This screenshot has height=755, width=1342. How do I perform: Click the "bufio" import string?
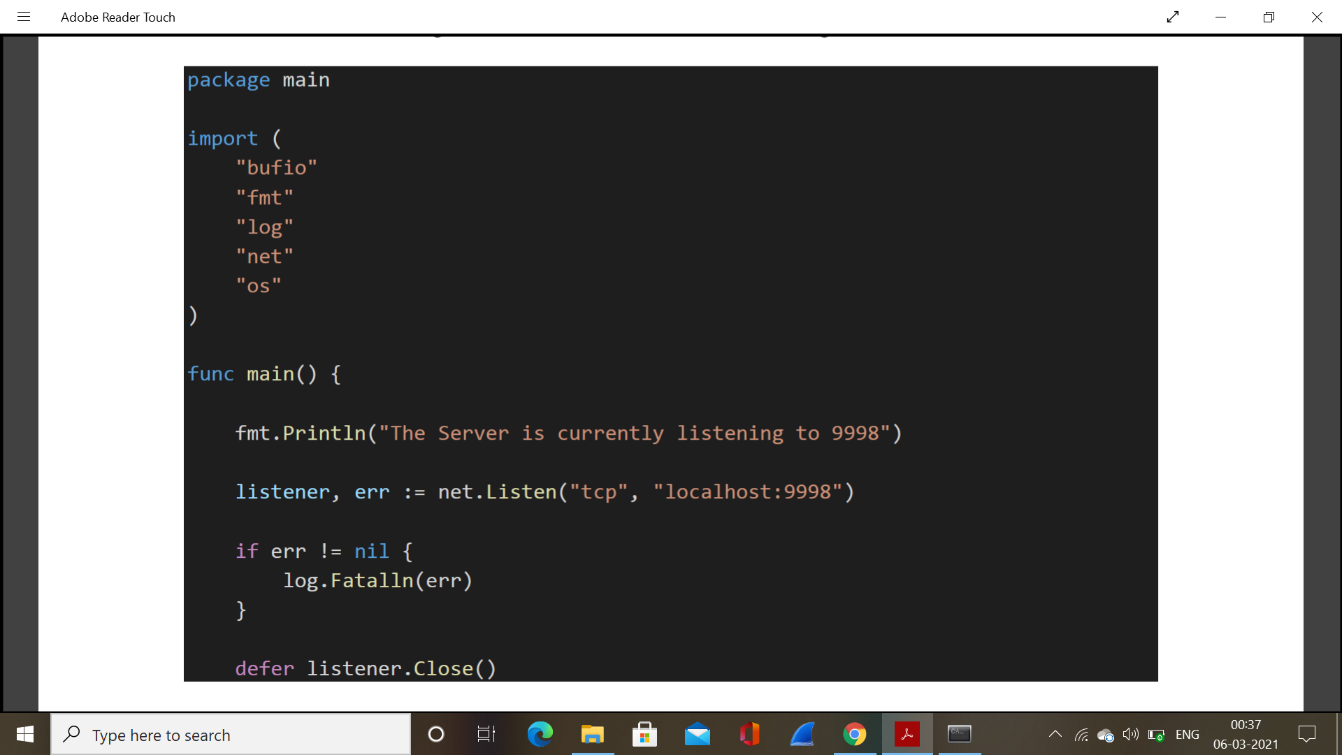point(276,168)
